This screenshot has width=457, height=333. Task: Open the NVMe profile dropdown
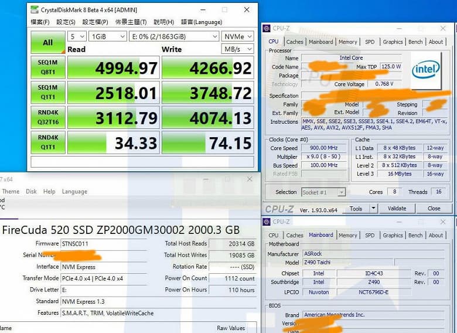pos(237,36)
